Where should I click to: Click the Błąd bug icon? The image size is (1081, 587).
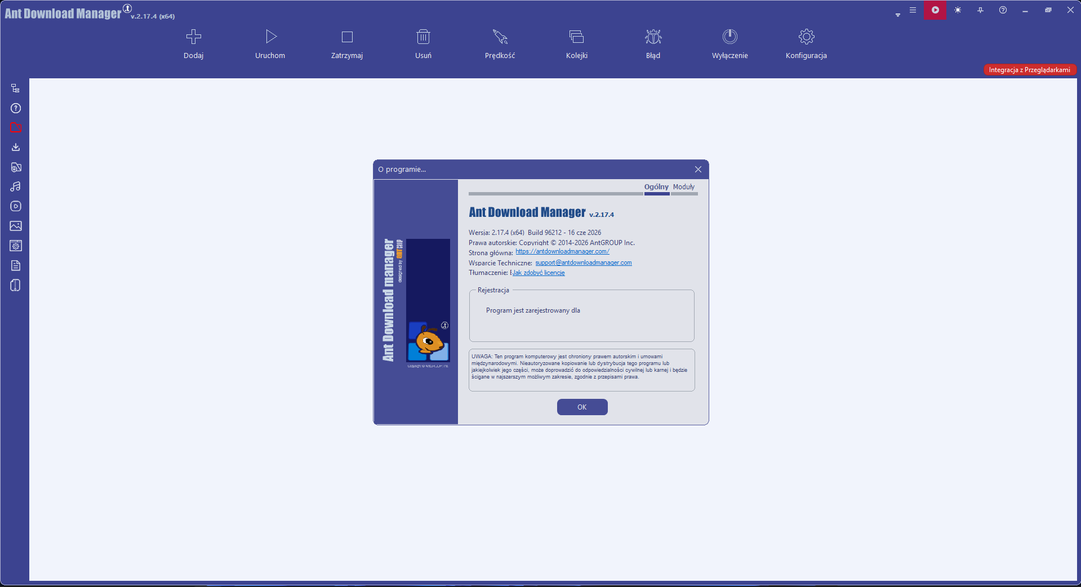coord(653,37)
